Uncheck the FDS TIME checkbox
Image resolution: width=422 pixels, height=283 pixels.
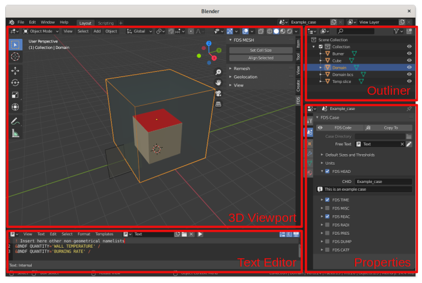[x=327, y=200]
